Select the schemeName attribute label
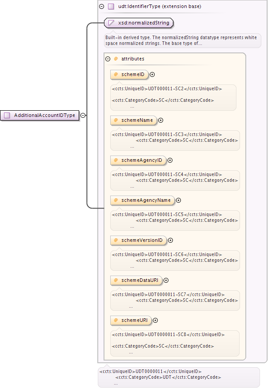The width and height of the screenshot is (268, 389). [137, 120]
